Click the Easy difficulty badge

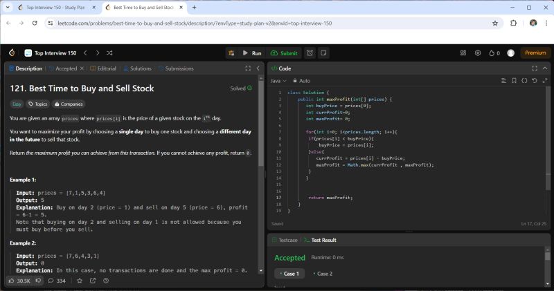point(17,104)
